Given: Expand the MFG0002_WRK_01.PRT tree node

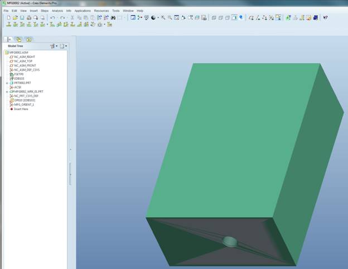Looking at the screenshot, I should pos(7,91).
